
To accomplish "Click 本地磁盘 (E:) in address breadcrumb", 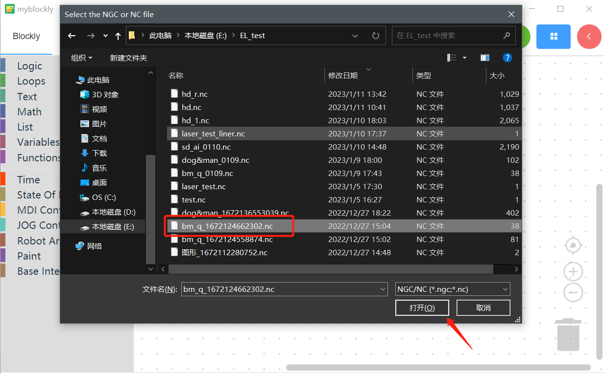I will point(205,36).
